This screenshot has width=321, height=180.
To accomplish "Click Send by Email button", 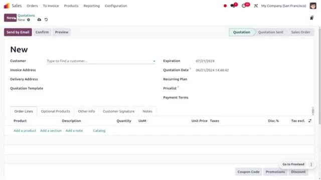I will tap(18, 32).
